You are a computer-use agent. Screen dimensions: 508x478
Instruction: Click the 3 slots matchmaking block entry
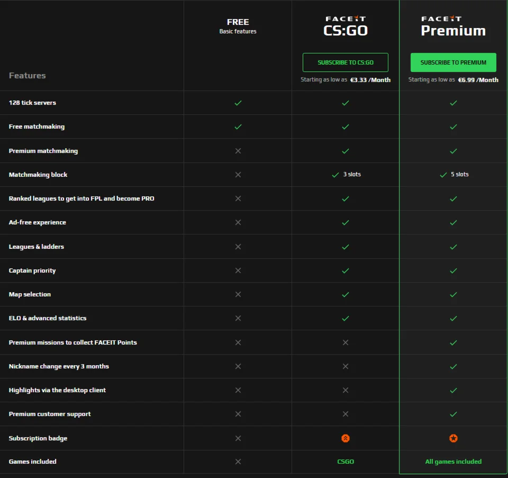(347, 174)
